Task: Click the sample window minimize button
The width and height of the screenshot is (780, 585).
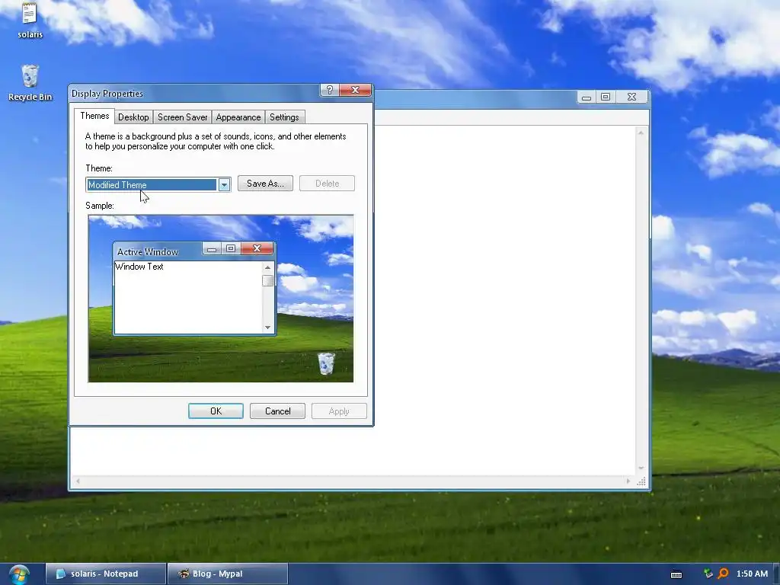Action: (x=212, y=249)
